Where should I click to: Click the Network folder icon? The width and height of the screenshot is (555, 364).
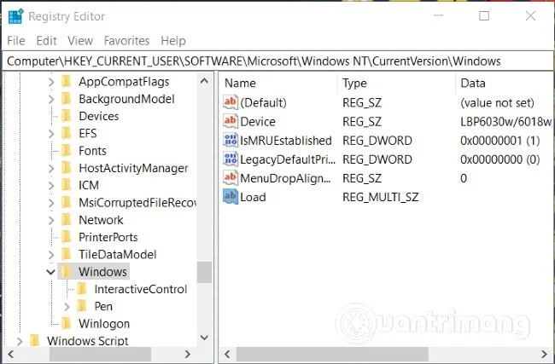click(67, 220)
